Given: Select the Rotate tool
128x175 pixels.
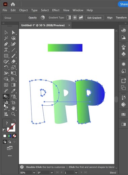Looking at the screenshot, I should [6, 67].
